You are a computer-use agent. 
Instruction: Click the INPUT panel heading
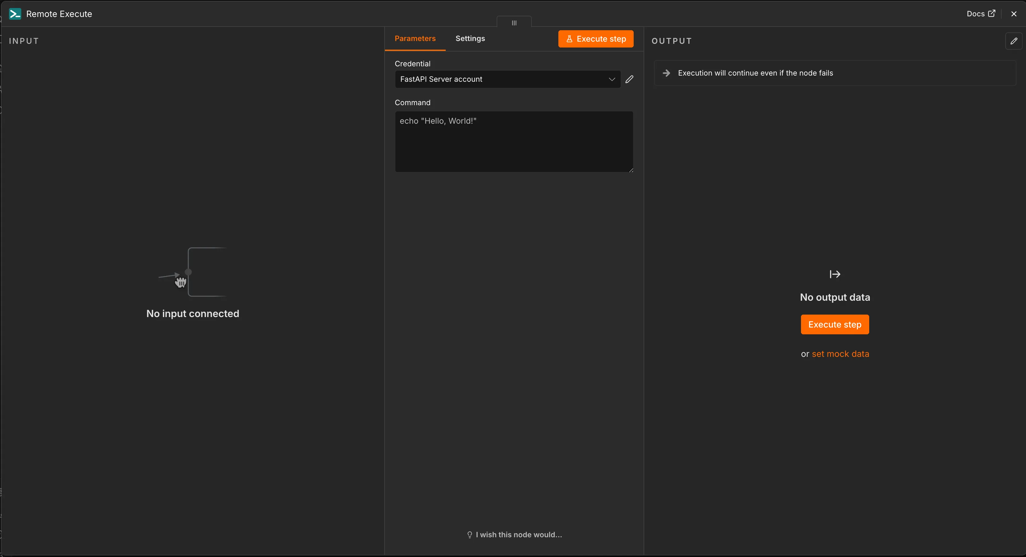tap(24, 41)
